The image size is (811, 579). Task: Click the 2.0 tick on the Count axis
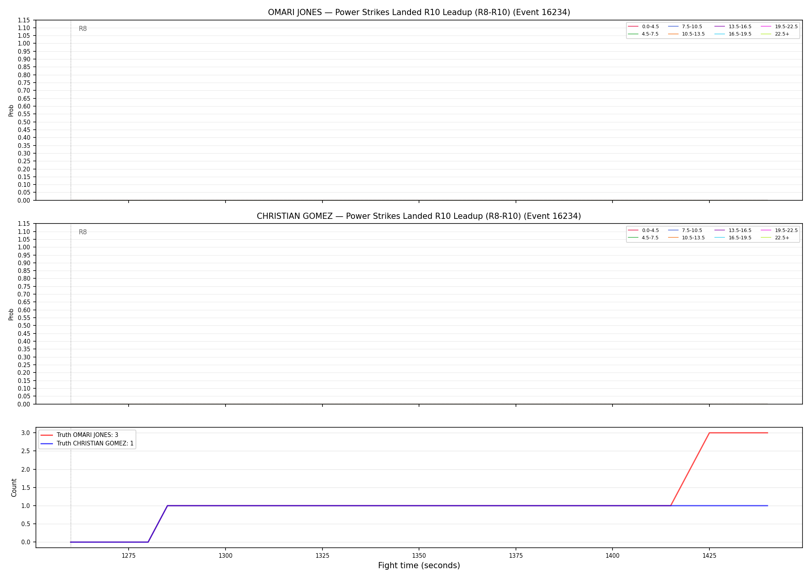(26, 469)
